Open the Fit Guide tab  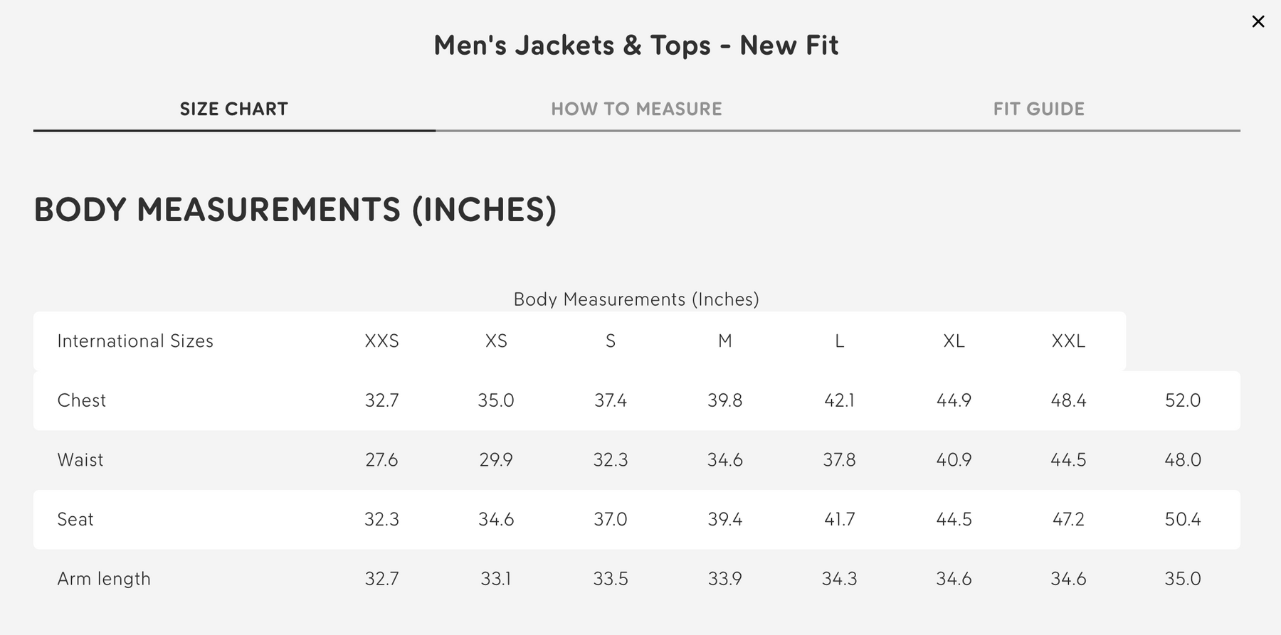1038,109
